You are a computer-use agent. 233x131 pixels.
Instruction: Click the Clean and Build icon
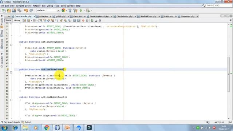[75, 11]
